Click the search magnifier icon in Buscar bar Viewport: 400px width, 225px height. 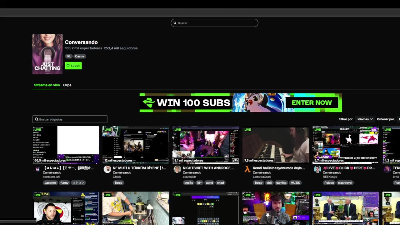pos(175,23)
